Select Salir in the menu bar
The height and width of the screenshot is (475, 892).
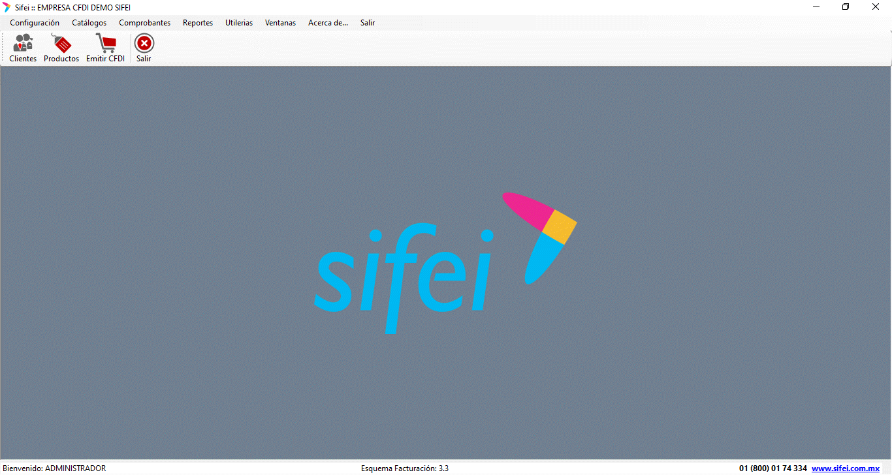tap(368, 23)
